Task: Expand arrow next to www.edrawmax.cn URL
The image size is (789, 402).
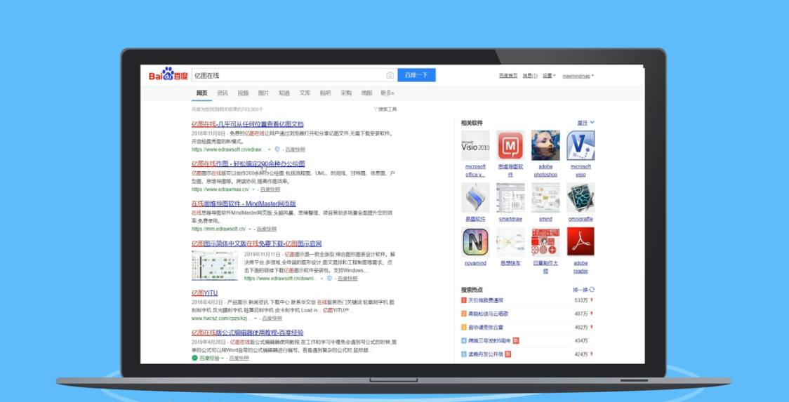Action: [x=253, y=189]
